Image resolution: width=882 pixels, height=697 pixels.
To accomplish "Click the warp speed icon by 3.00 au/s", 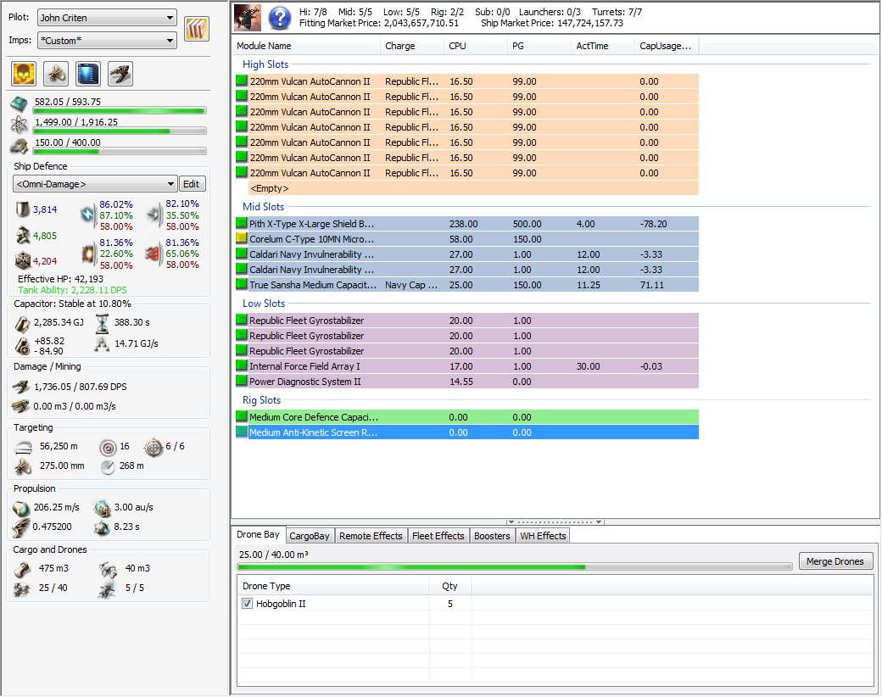I will click(x=102, y=509).
